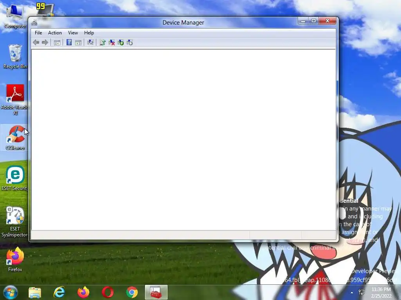
Task: Click the Device Manager title bar icon
Action: tap(34, 22)
